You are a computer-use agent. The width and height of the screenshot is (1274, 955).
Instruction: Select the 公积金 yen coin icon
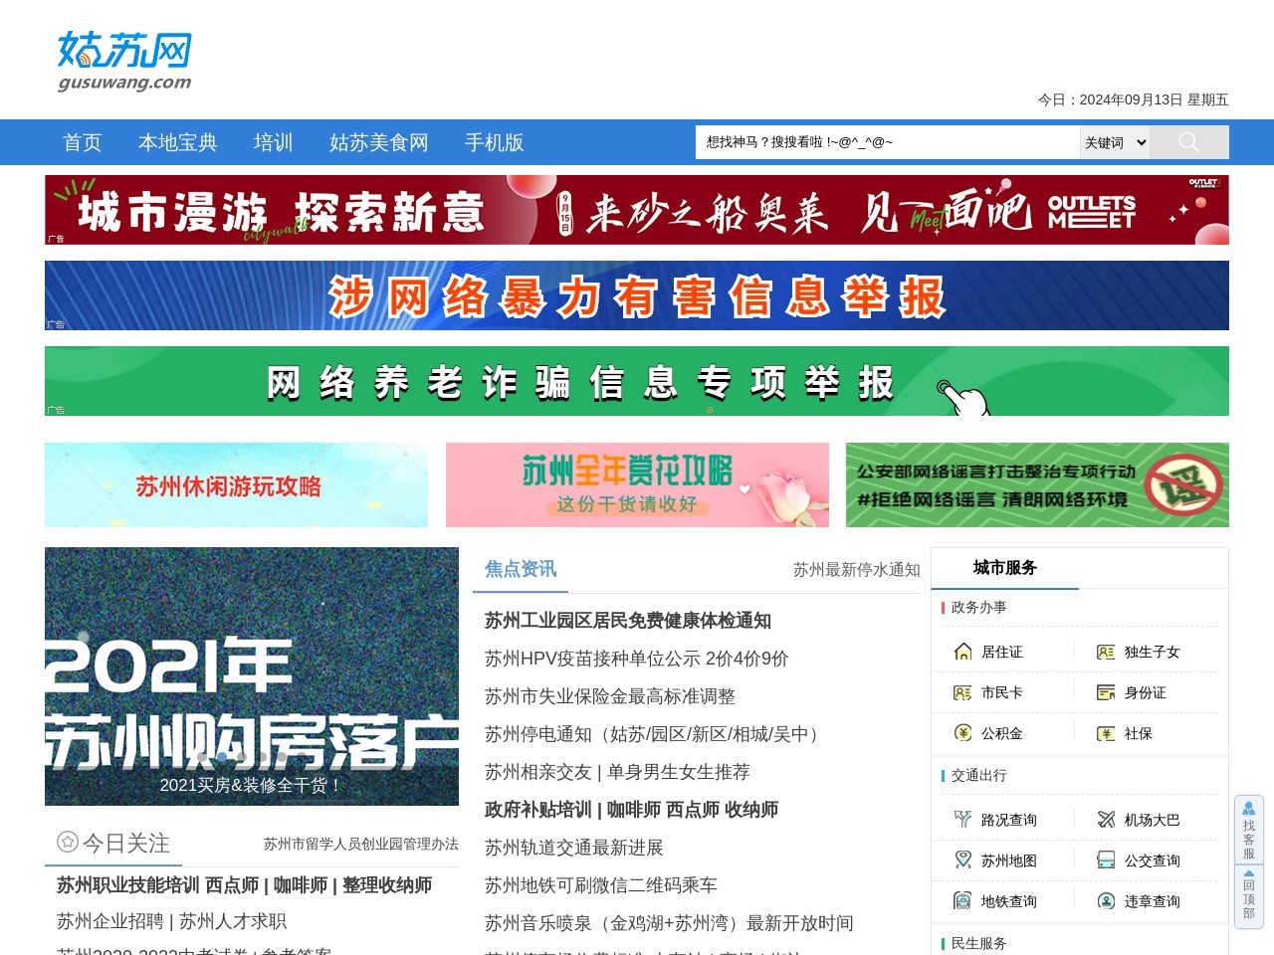962,733
